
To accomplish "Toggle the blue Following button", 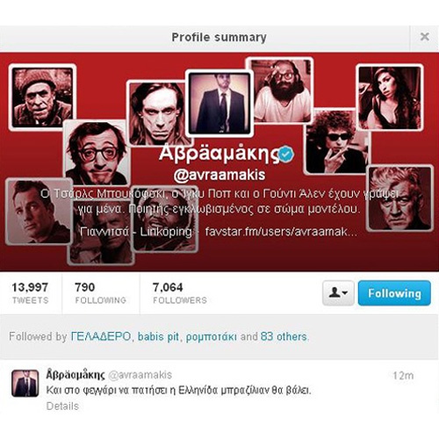I will pos(394,293).
